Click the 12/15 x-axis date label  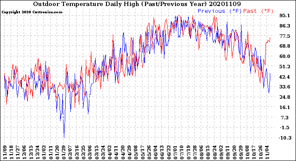point(31,152)
